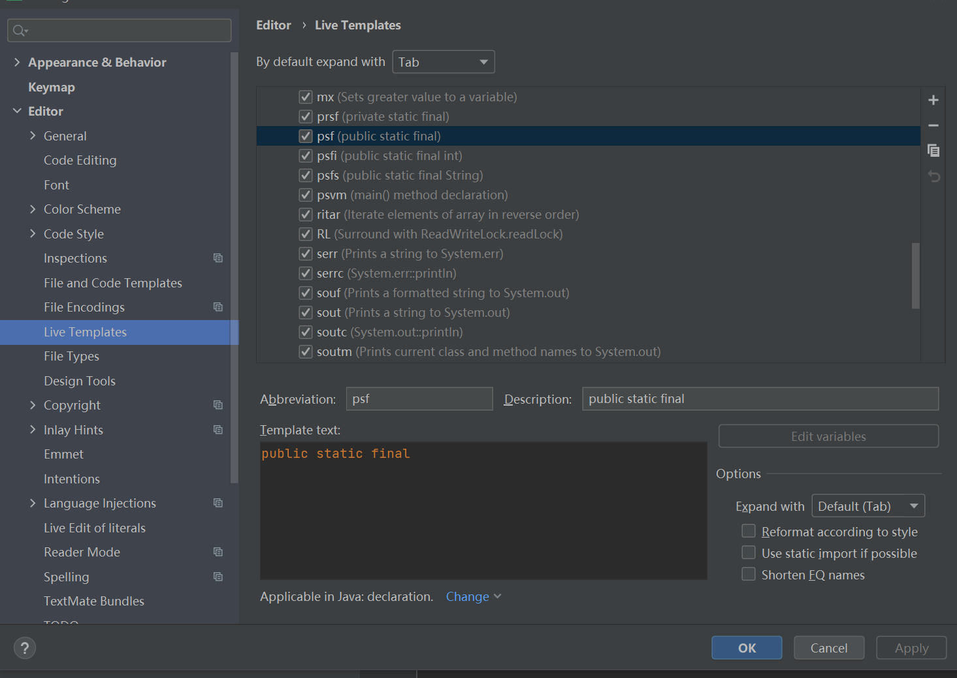957x678 pixels.
Task: Expand the Copyright node
Action: point(33,405)
